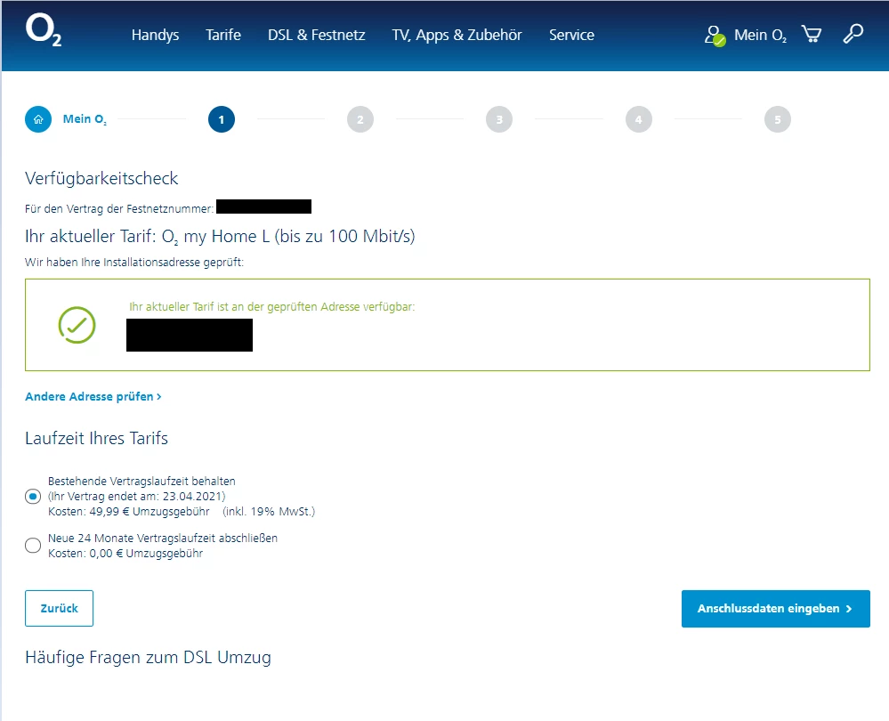This screenshot has height=721, width=889.
Task: Click the O2 logo in header
Action: [44, 30]
